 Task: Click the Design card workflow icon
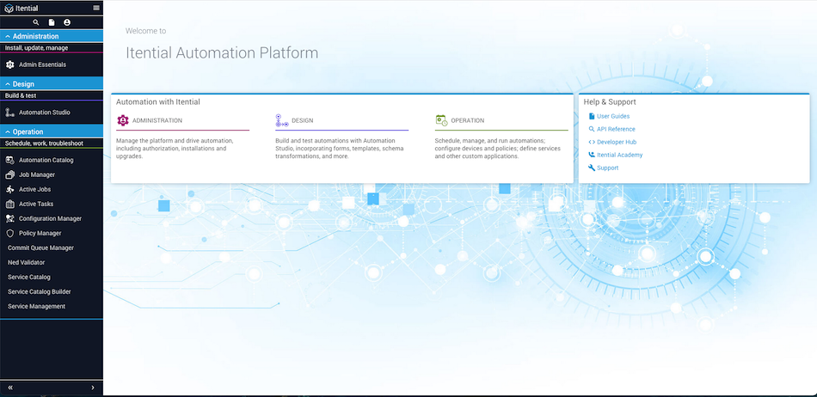[x=282, y=120]
